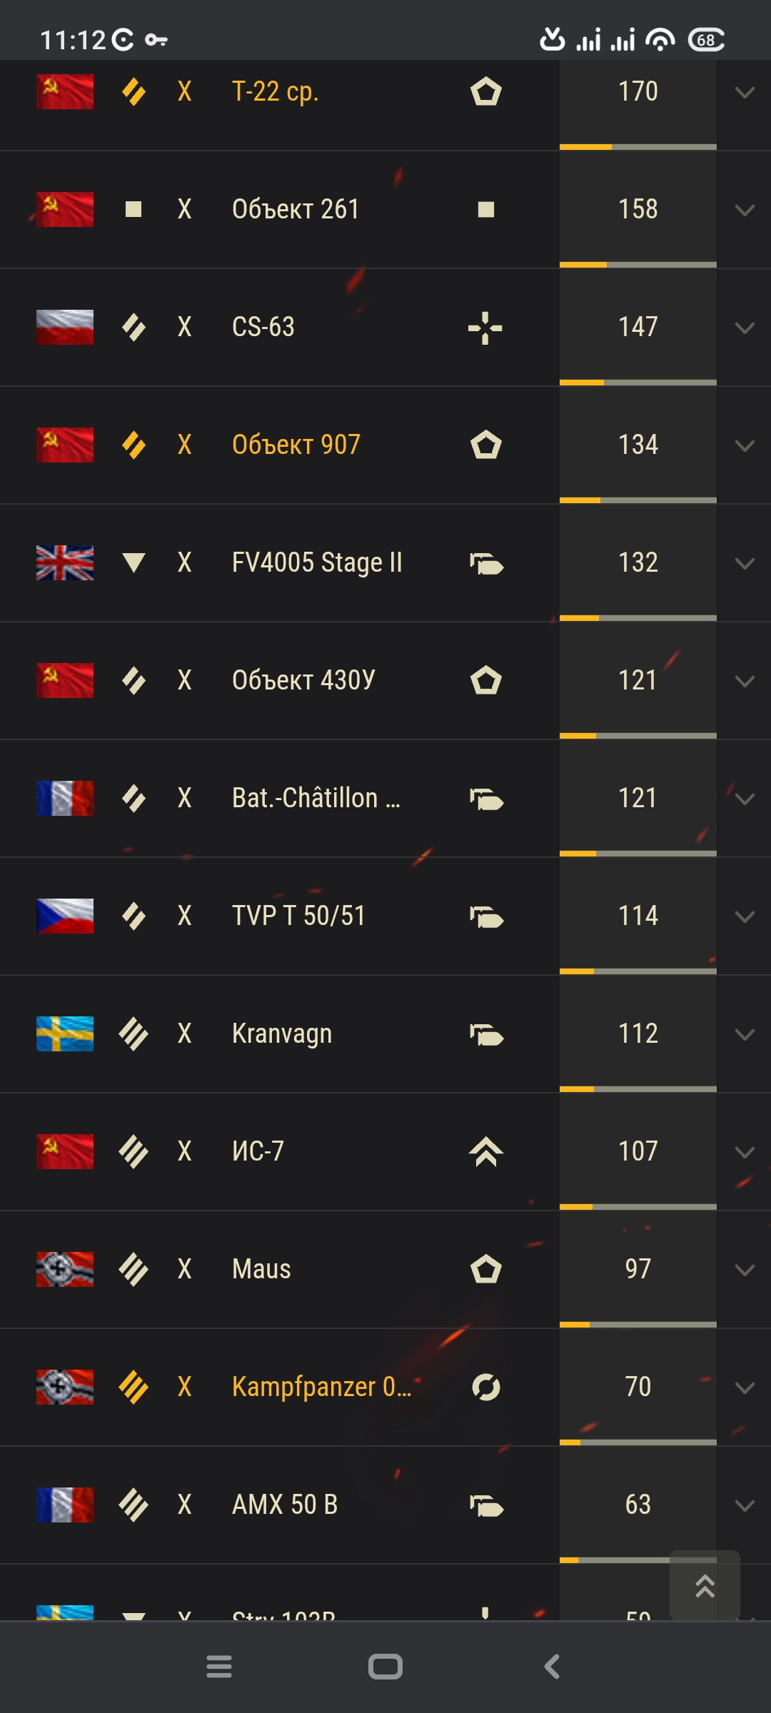This screenshot has width=771, height=1713.
Task: Tap the Soviet flag beside Объект 261
Action: 65,209
